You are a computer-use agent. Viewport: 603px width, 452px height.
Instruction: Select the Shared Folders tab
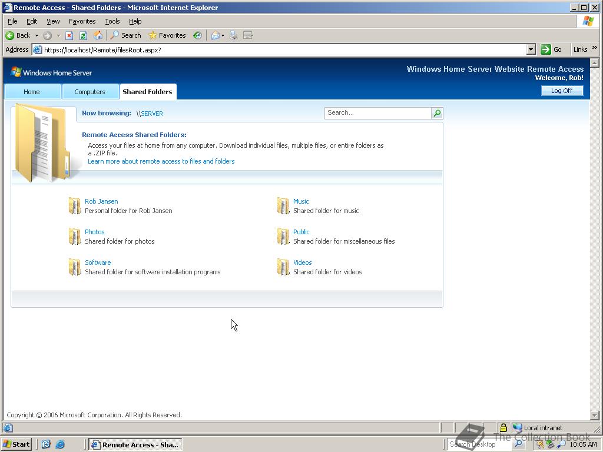[x=148, y=92]
